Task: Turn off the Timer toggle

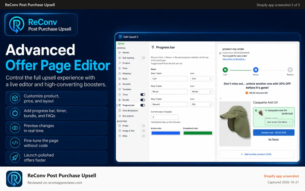Action: [x=143, y=95]
